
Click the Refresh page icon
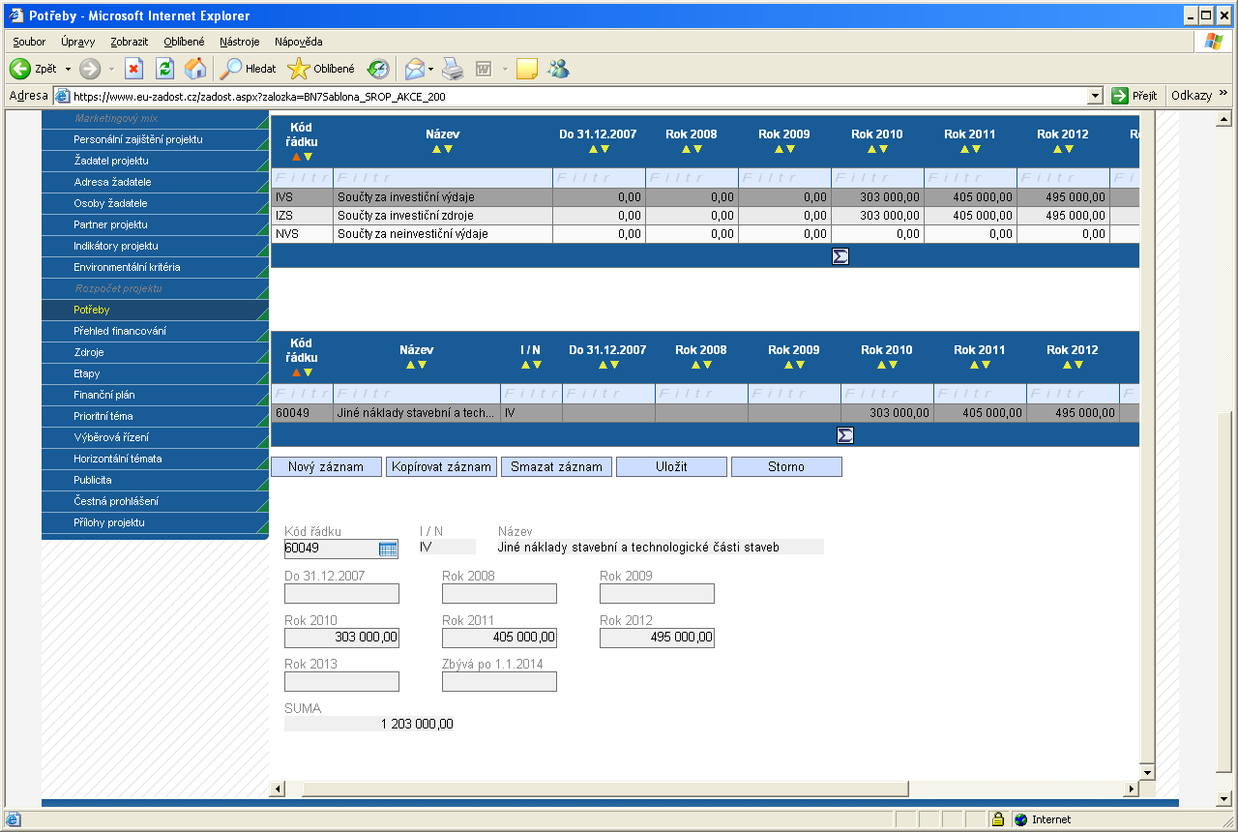click(x=164, y=69)
